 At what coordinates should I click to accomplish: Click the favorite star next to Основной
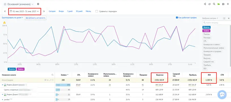click(x=5, y=4)
